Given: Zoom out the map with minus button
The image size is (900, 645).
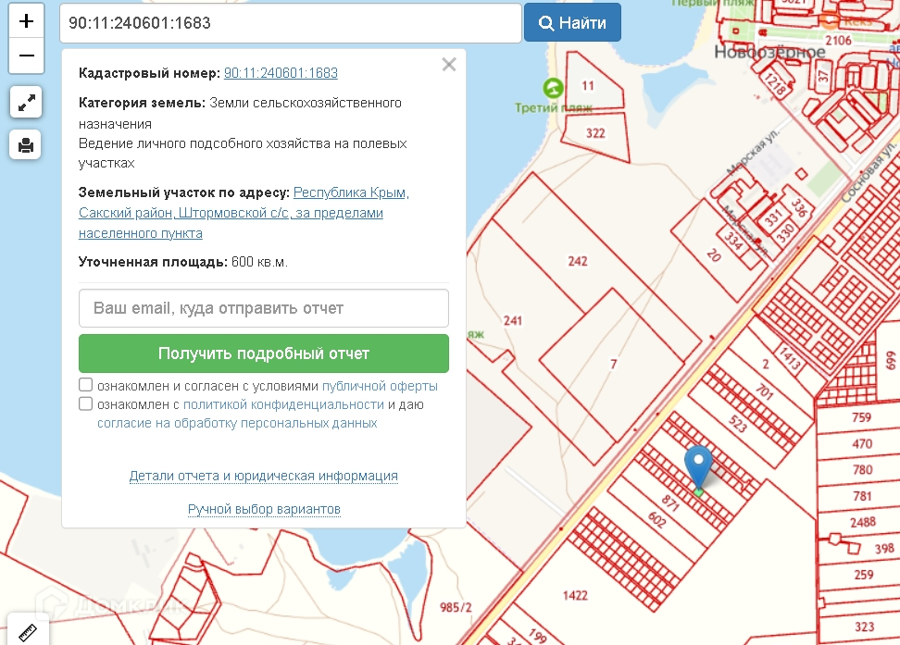Looking at the screenshot, I should click(x=26, y=56).
